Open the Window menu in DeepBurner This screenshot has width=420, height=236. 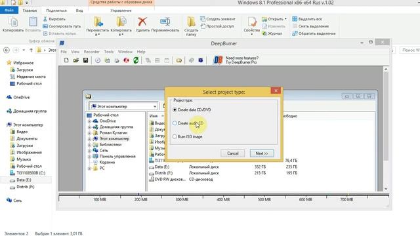pyautogui.click(x=125, y=52)
